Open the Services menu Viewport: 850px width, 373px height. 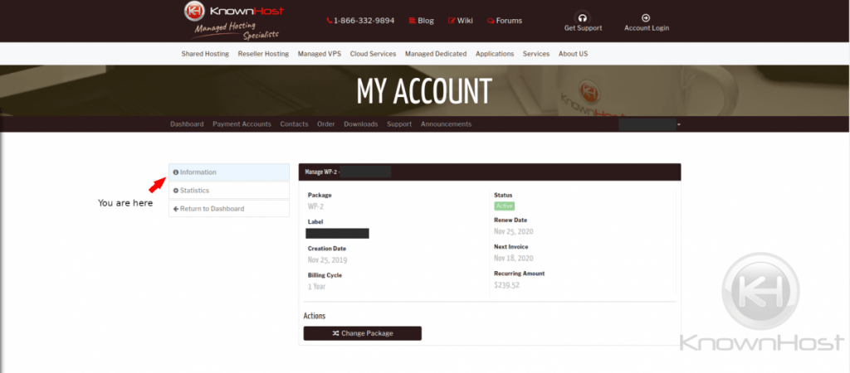click(x=536, y=54)
